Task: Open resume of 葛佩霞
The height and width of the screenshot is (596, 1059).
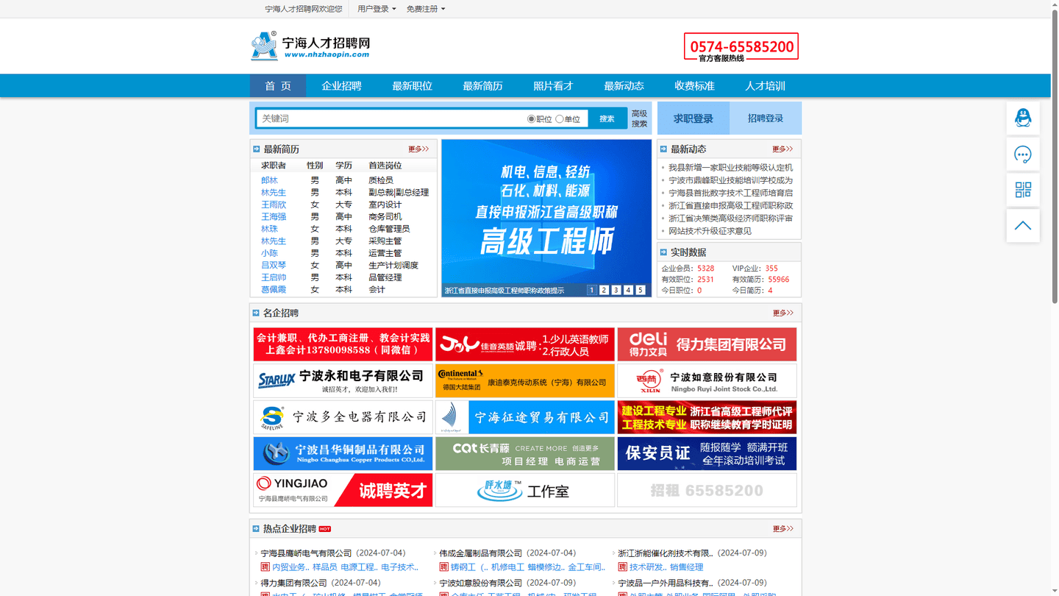Action: [274, 289]
